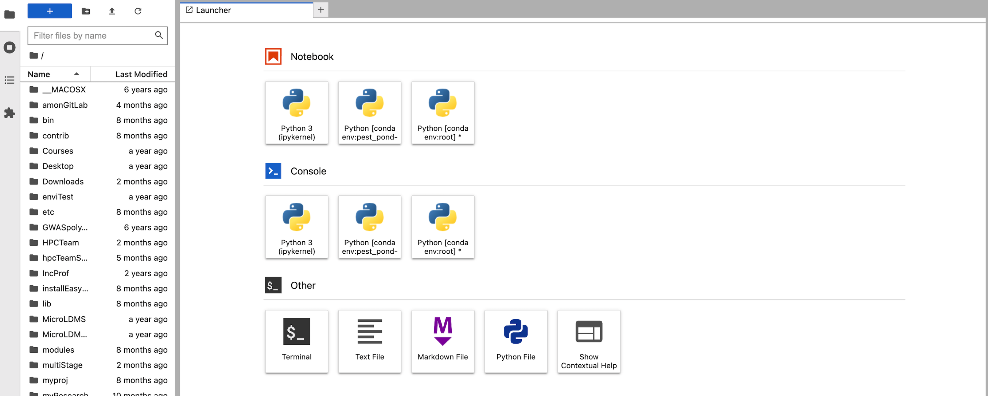
Task: Select the HPCTeam folder
Action: pyautogui.click(x=98, y=243)
